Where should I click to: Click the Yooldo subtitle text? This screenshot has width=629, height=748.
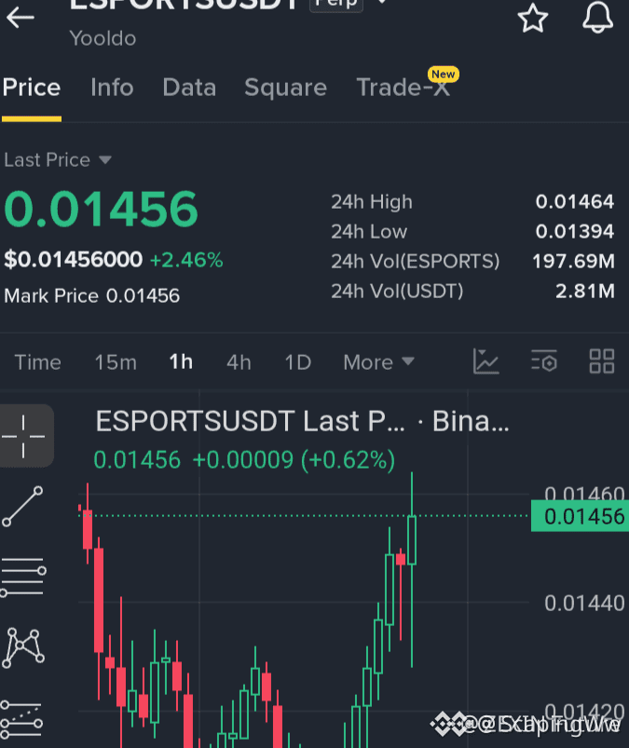(x=103, y=38)
